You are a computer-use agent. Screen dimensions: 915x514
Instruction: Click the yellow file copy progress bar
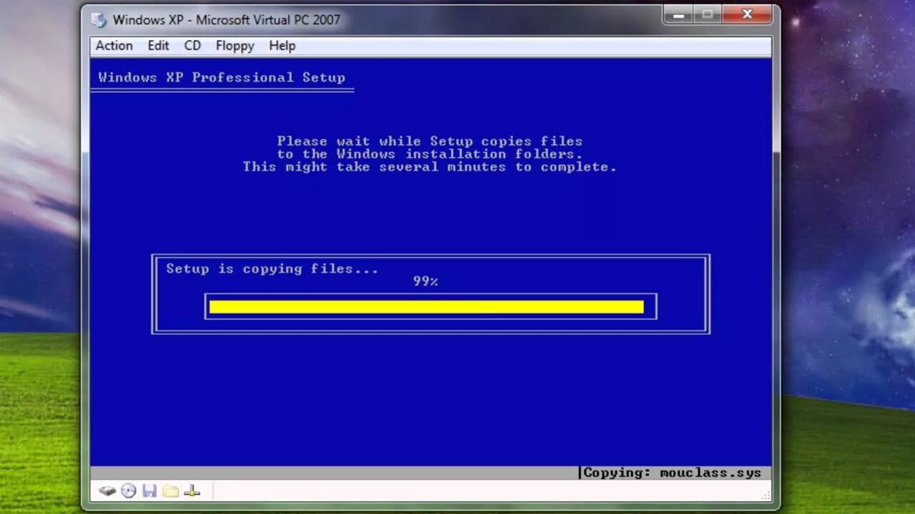click(426, 307)
